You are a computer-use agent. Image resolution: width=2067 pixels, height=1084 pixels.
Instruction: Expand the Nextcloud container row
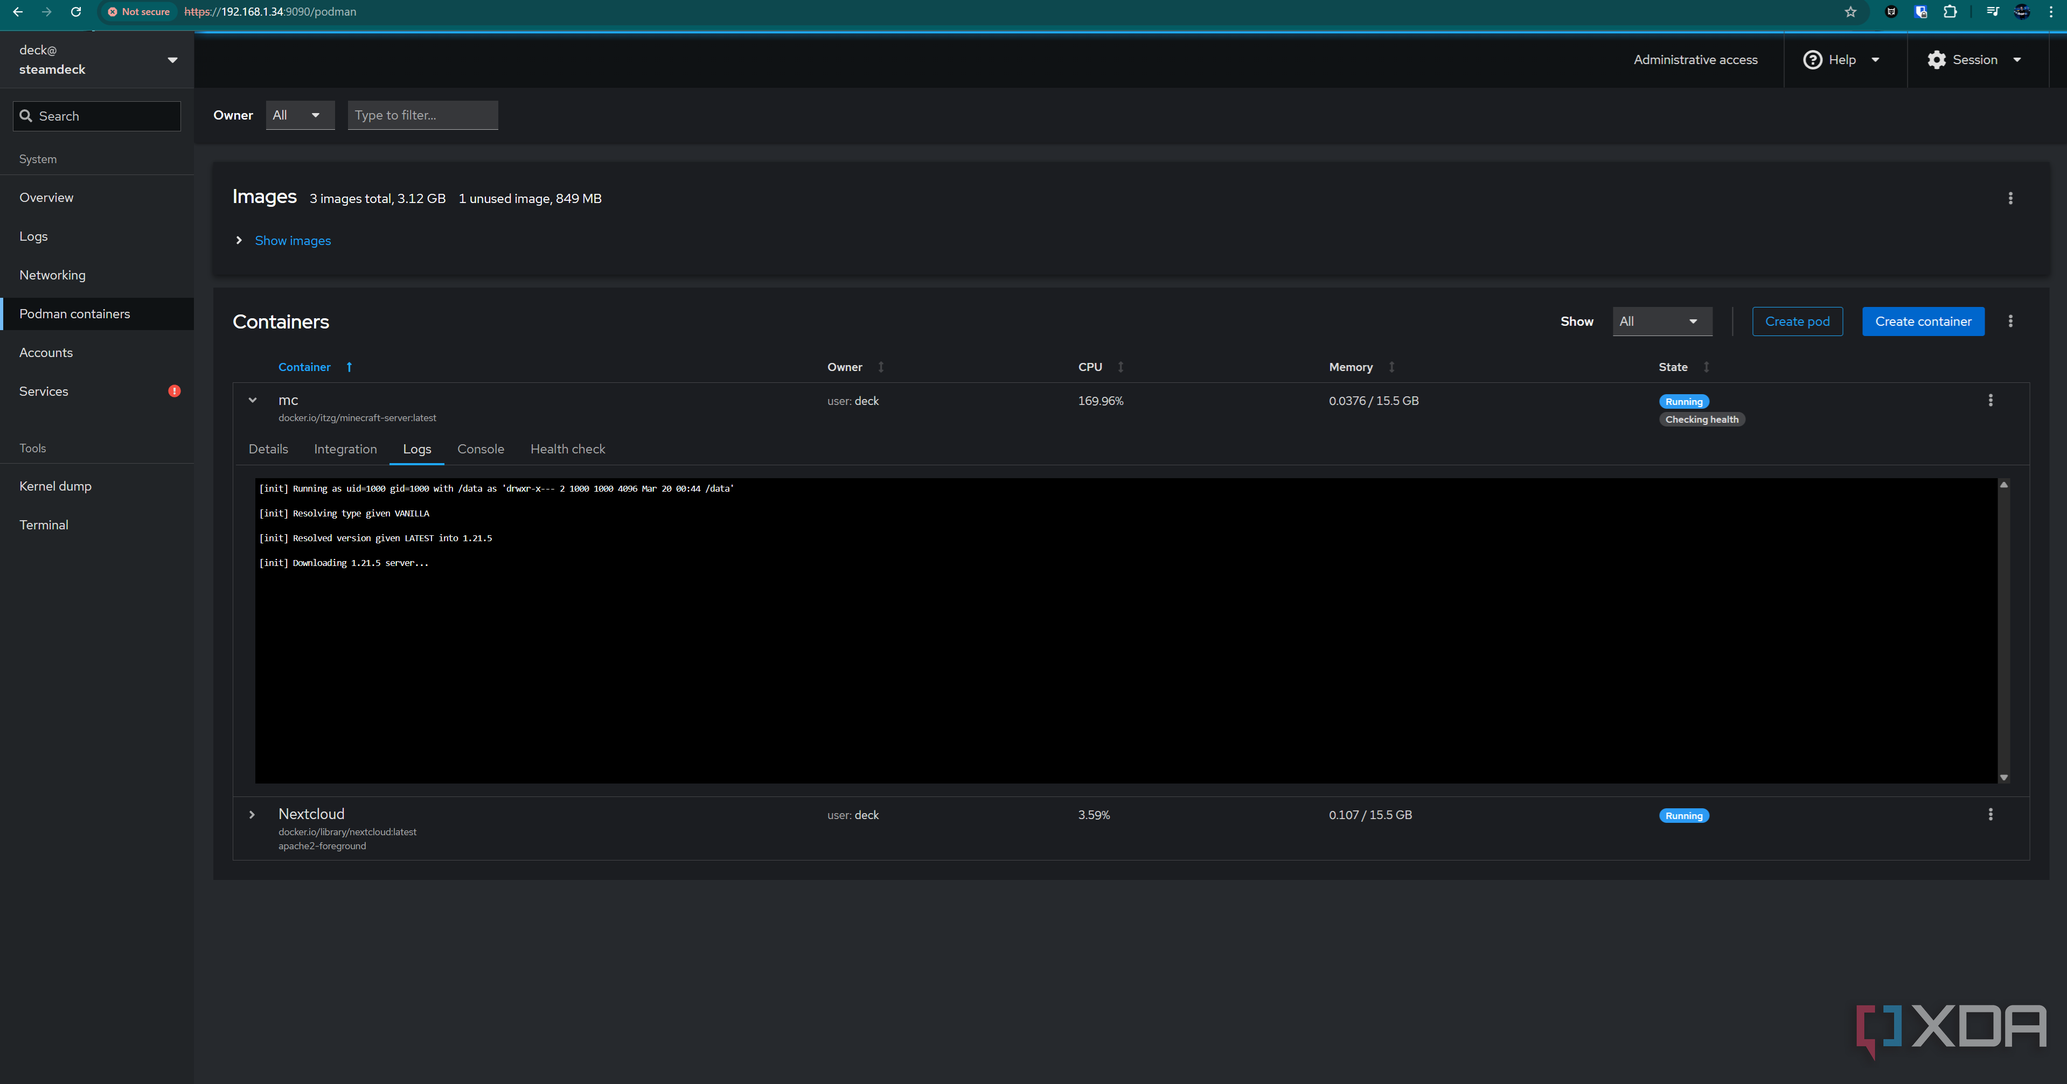point(252,814)
